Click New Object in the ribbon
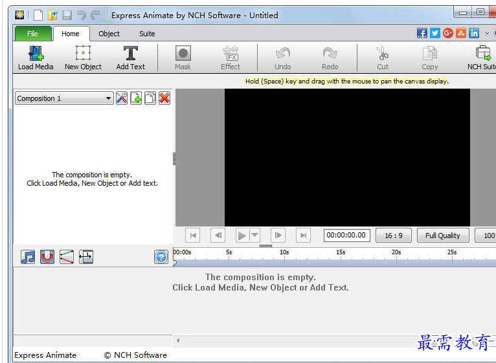Viewport: 496px width, 363px height. [x=83, y=58]
